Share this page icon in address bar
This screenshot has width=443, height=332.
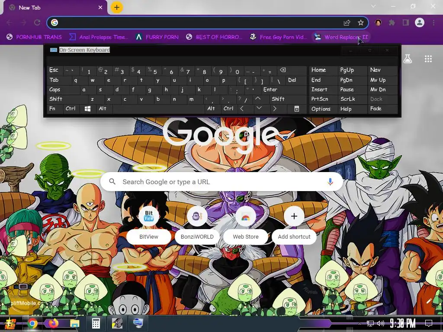coord(347,22)
